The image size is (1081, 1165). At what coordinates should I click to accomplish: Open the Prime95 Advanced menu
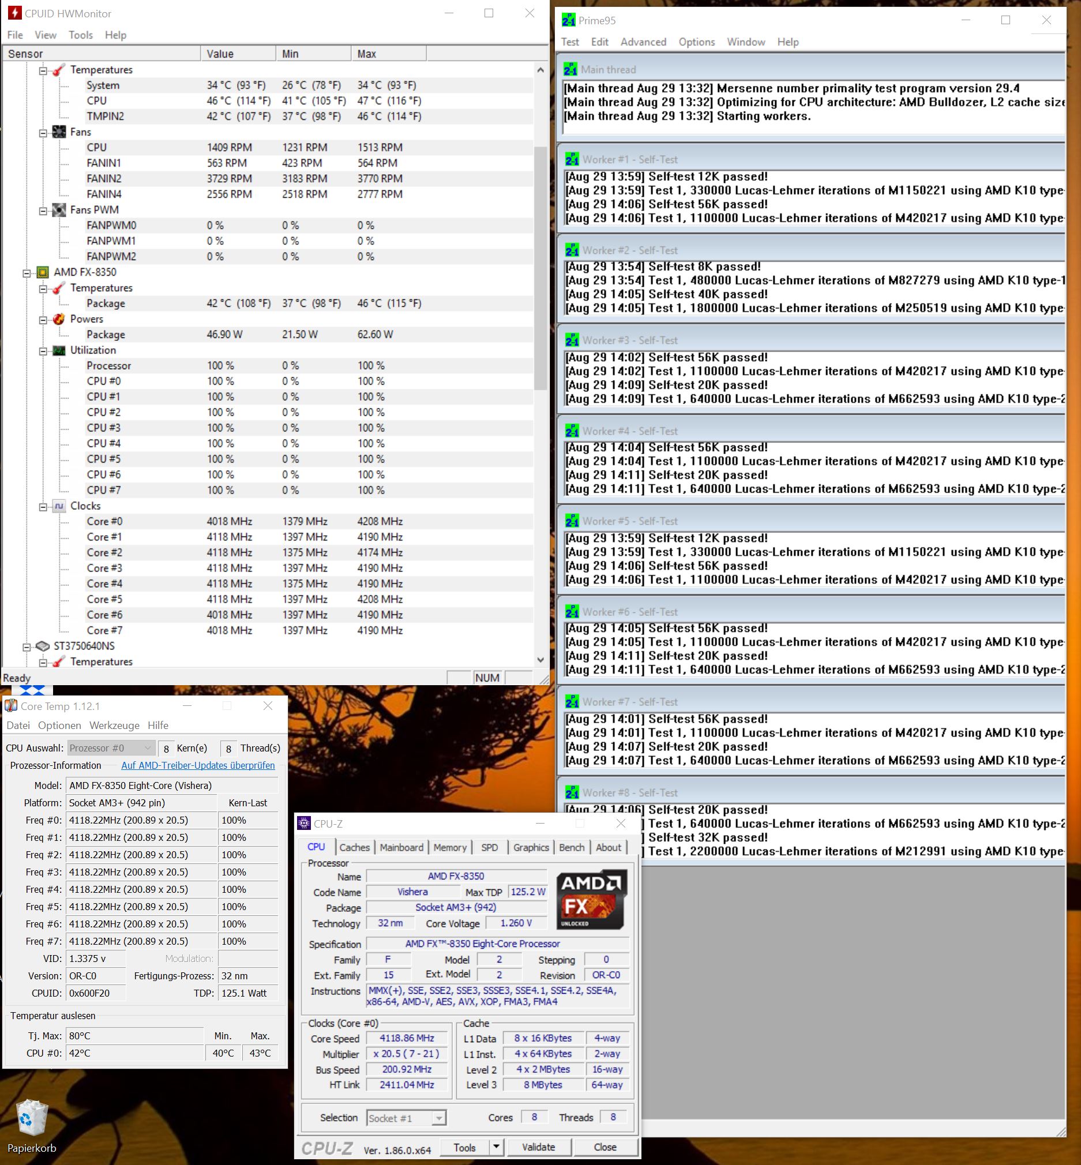[643, 42]
